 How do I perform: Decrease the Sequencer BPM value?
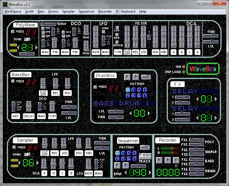pyautogui.click(x=126, y=173)
